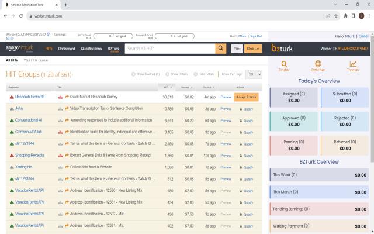
Task: Close the bzturk side panel via Close link
Action: pyautogui.click(x=363, y=36)
